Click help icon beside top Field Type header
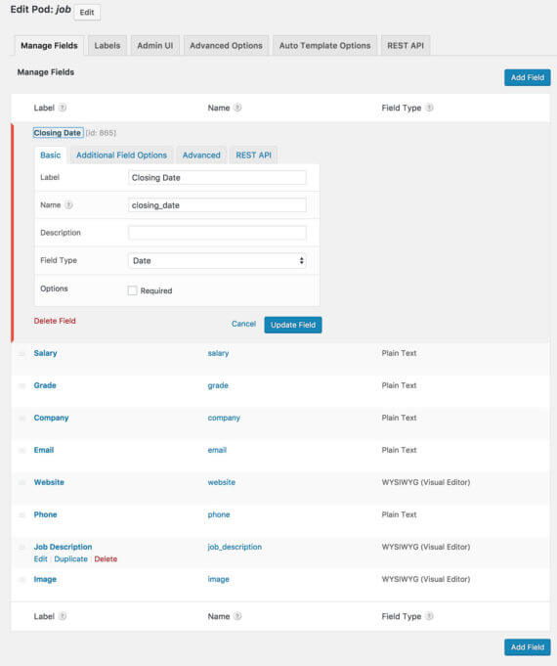 (x=430, y=108)
